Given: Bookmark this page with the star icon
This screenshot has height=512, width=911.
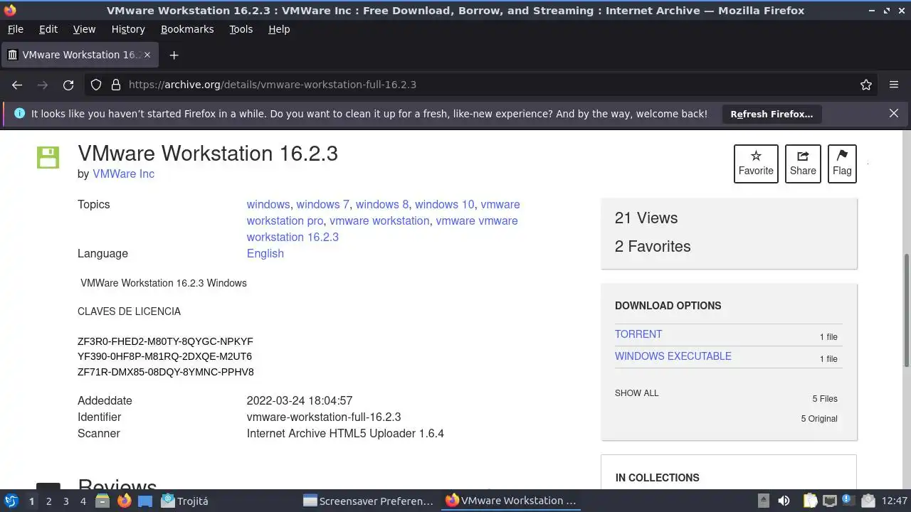Looking at the screenshot, I should [866, 85].
